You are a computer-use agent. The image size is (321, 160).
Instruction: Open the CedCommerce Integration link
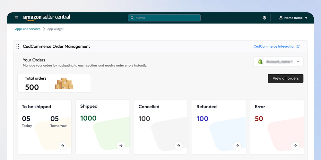274,46
